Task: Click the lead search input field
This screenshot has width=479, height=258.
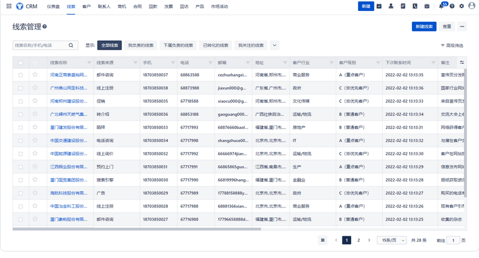Action: pos(41,46)
